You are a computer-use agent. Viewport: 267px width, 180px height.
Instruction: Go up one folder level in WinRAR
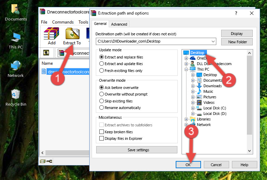tap(46, 53)
